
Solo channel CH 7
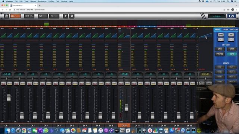click(88, 83)
